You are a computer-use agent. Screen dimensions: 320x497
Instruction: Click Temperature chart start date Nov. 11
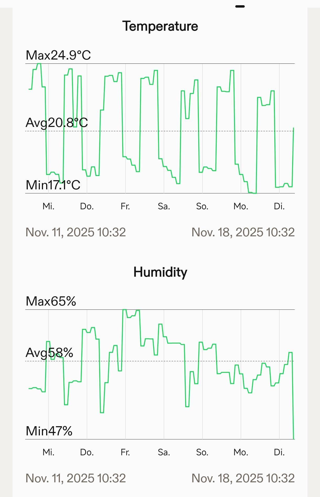pos(76,232)
